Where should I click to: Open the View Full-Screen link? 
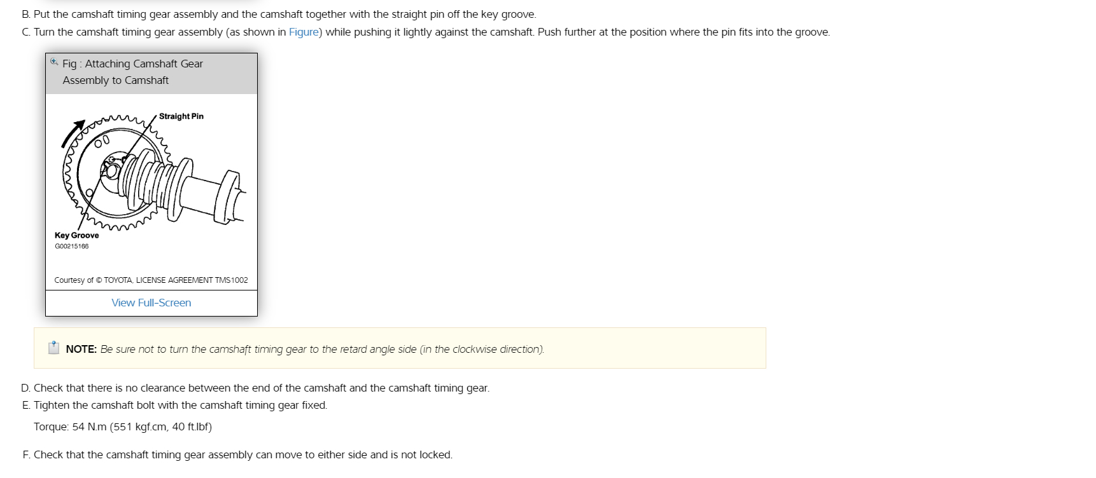pos(151,303)
